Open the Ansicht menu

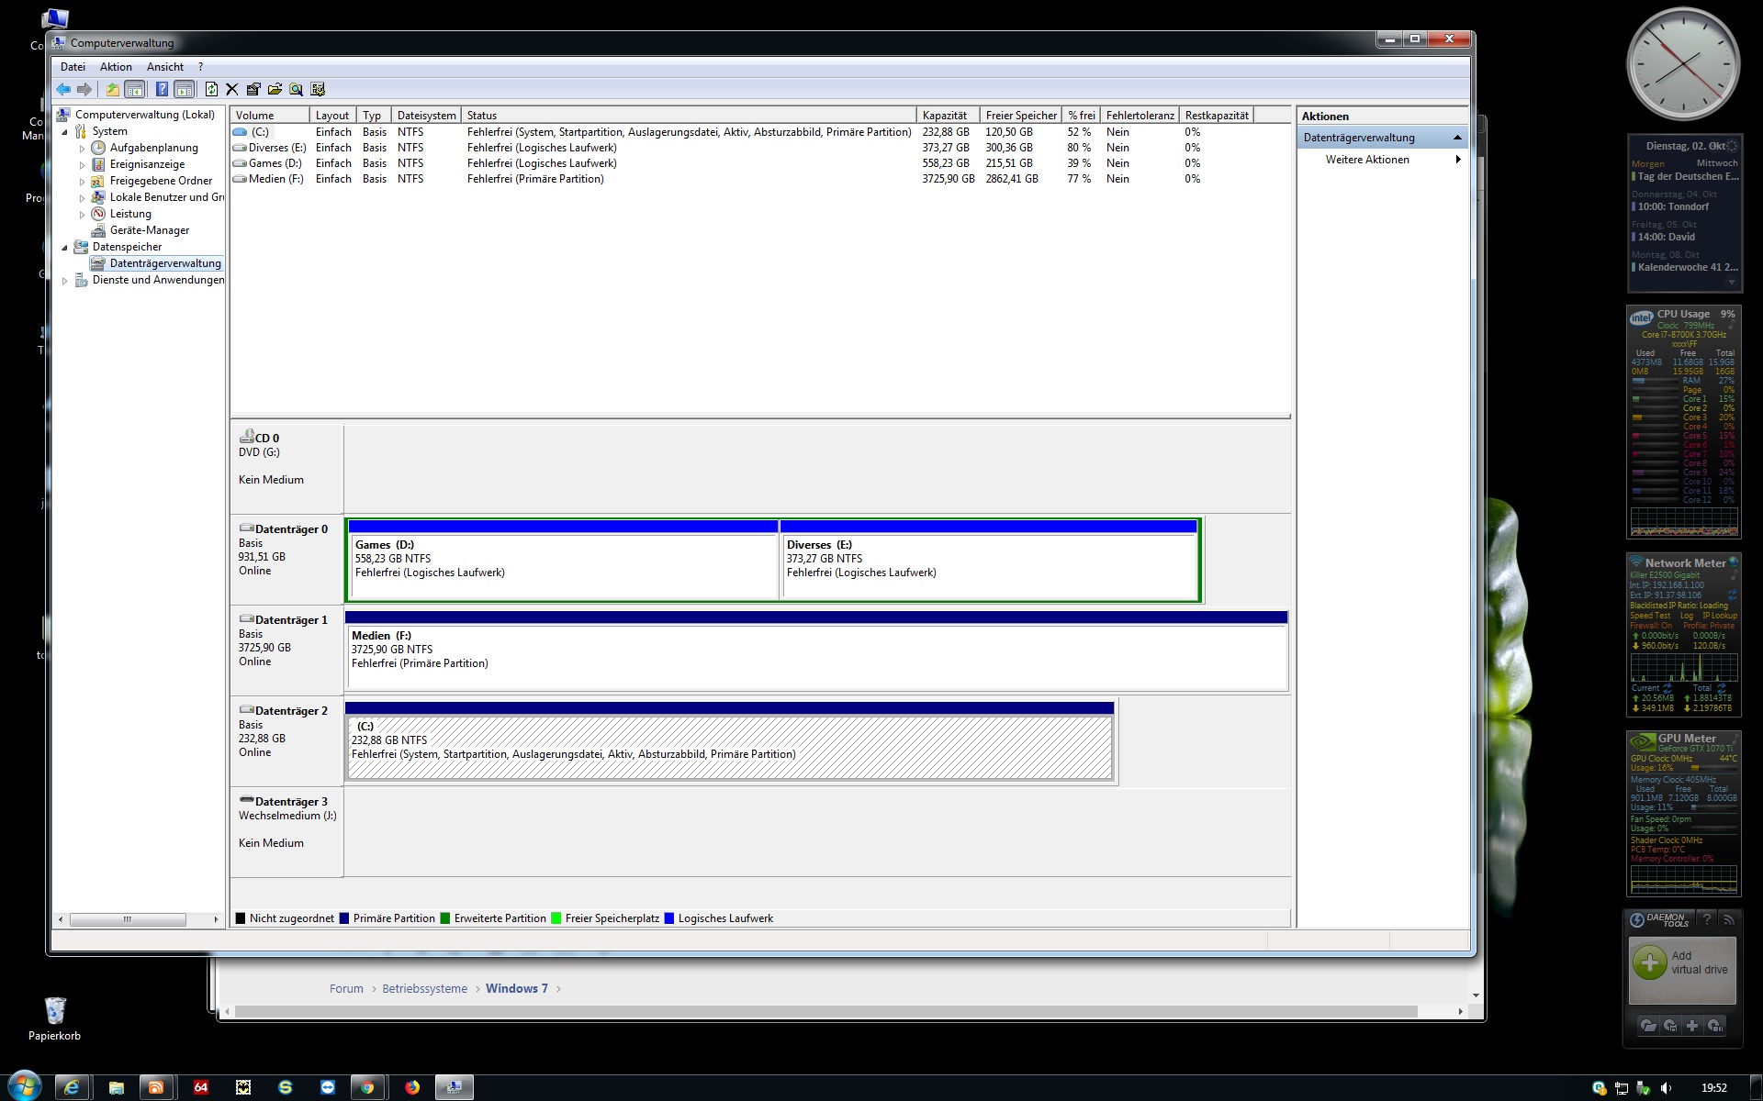pos(164,67)
